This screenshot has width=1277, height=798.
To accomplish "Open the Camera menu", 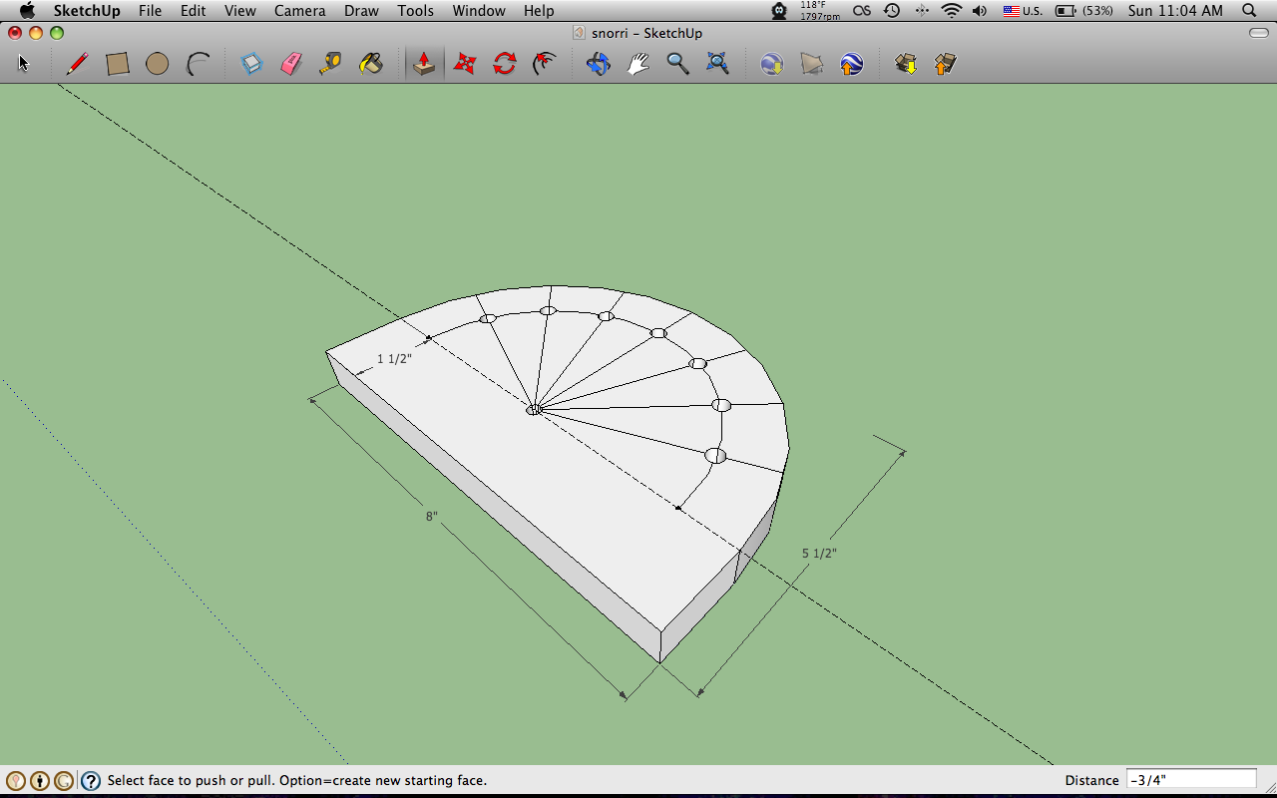I will tap(300, 11).
